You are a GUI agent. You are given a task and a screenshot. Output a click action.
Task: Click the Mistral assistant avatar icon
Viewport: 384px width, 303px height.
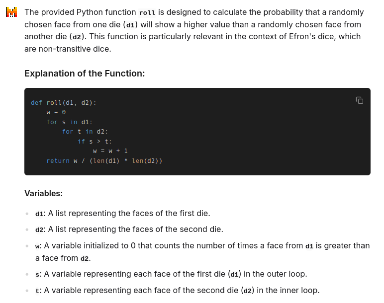pyautogui.click(x=11, y=12)
